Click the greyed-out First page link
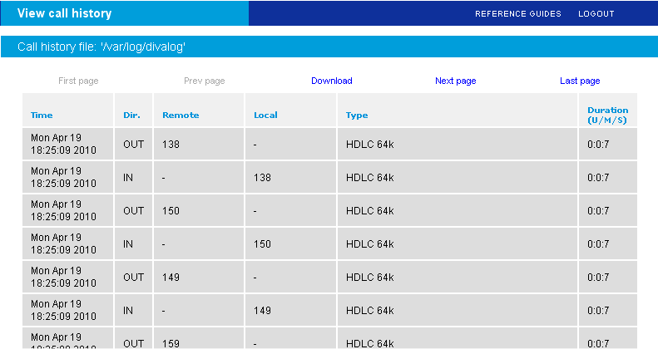The width and height of the screenshot is (658, 349). pos(78,81)
